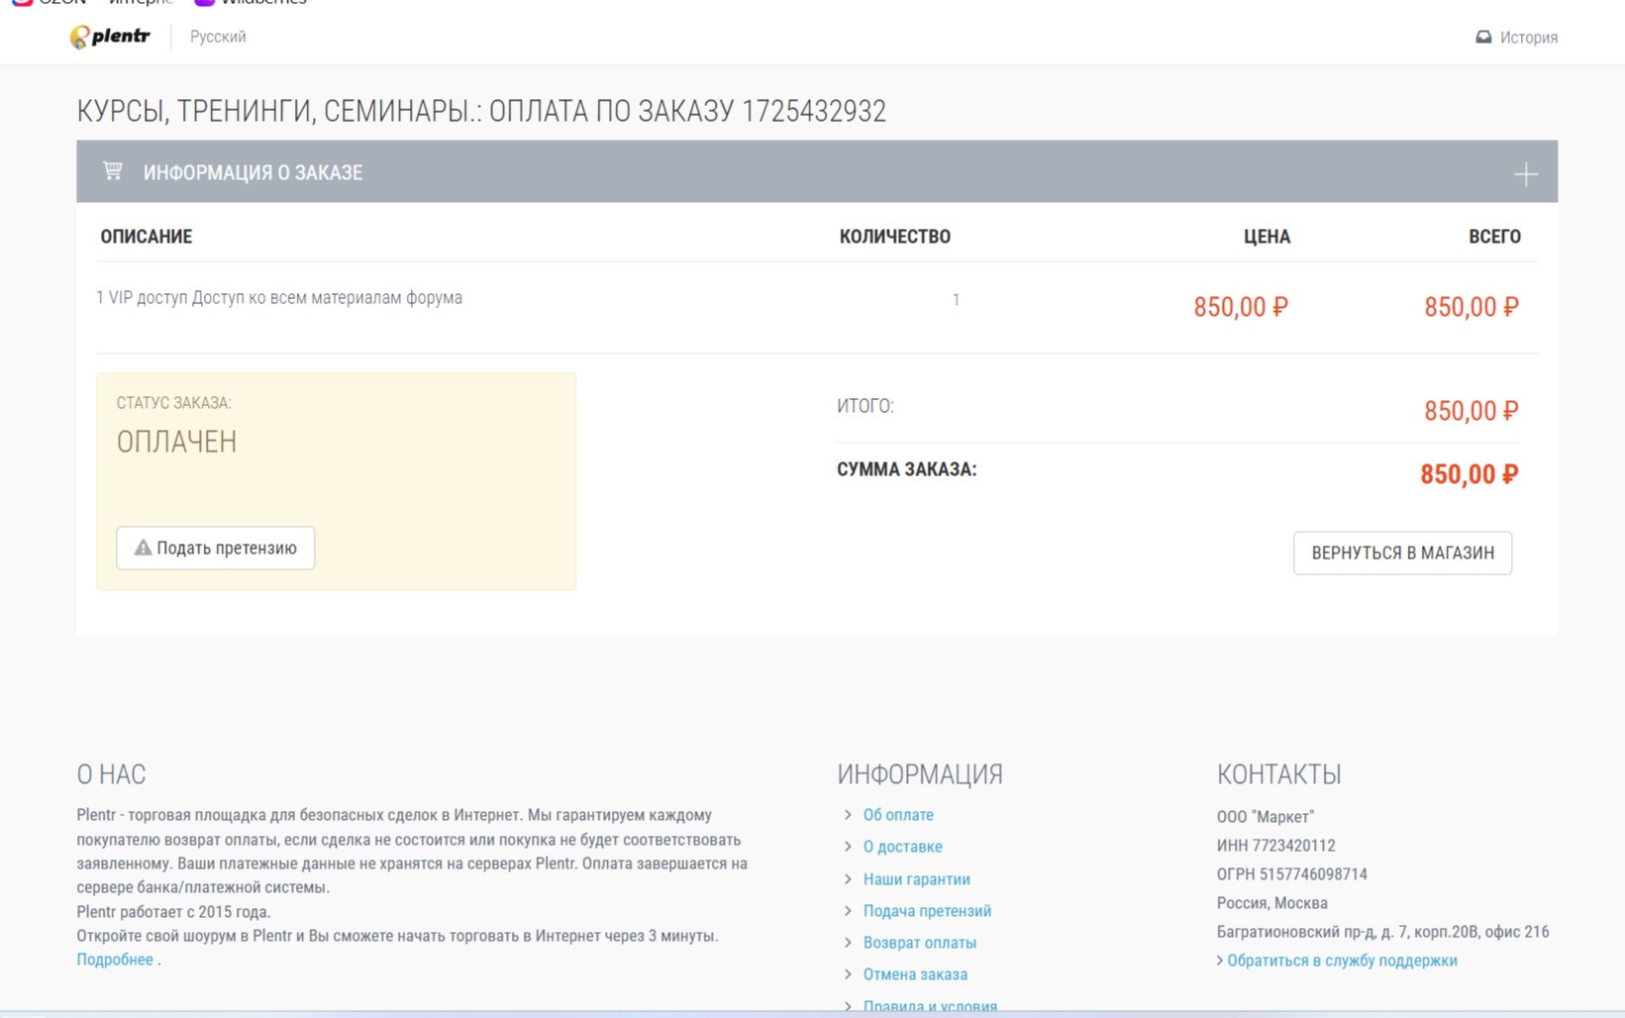The width and height of the screenshot is (1625, 1018).
Task: Open the Об оплате link
Action: point(898,815)
